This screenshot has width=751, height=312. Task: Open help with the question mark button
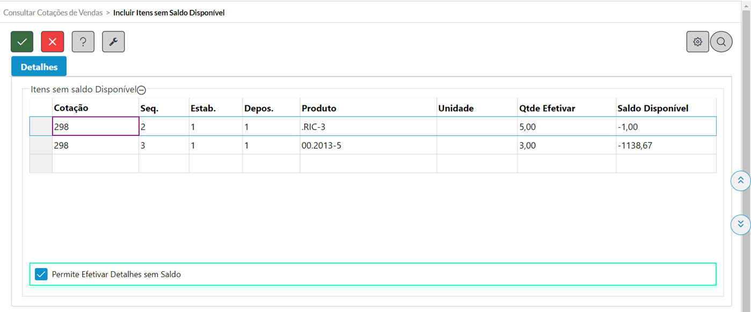click(83, 42)
